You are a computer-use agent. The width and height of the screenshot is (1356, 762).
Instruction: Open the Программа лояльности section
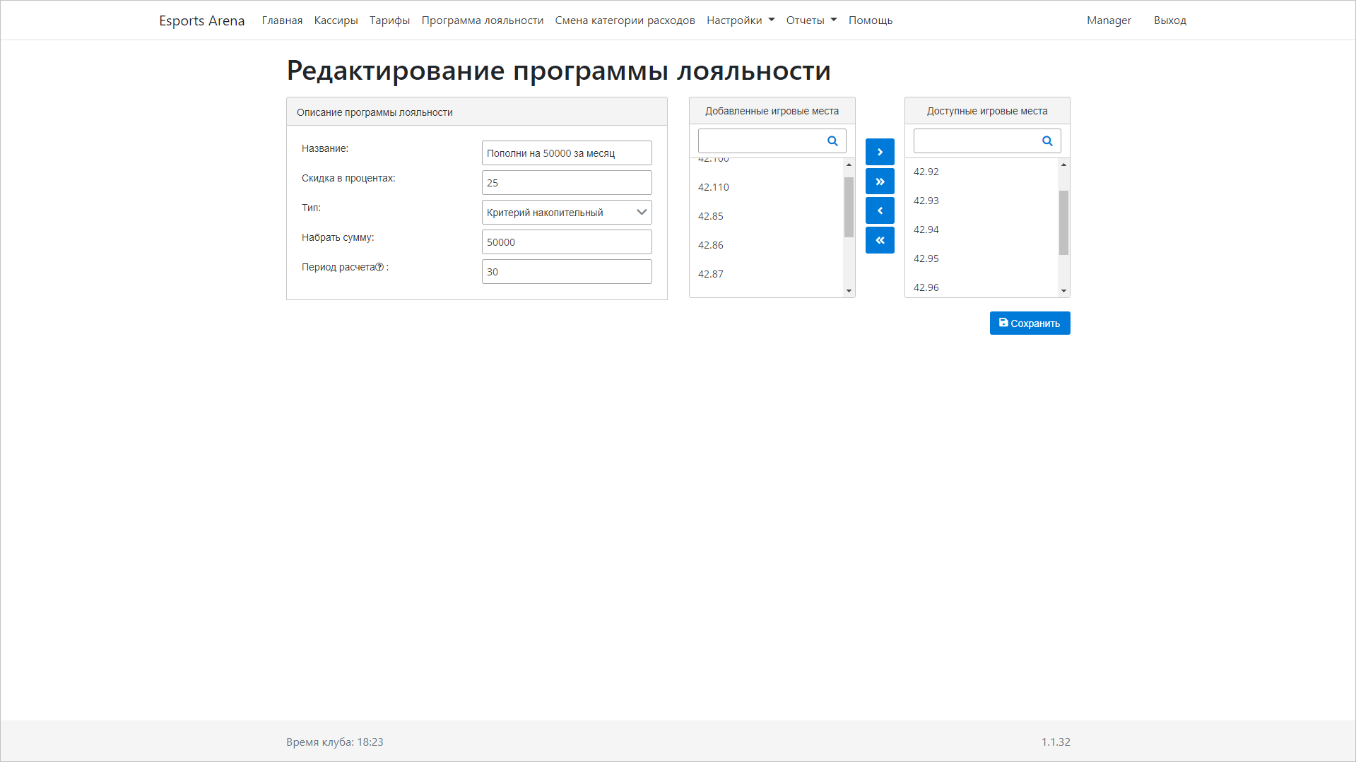[482, 20]
